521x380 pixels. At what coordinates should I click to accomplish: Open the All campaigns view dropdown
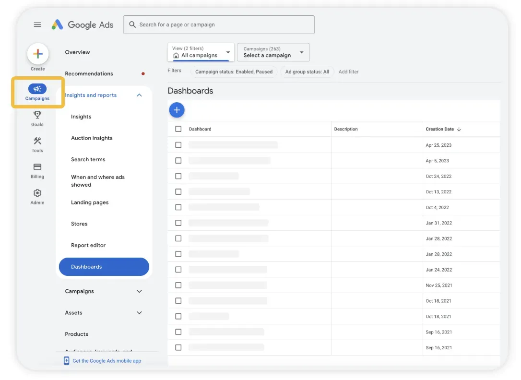coord(200,52)
